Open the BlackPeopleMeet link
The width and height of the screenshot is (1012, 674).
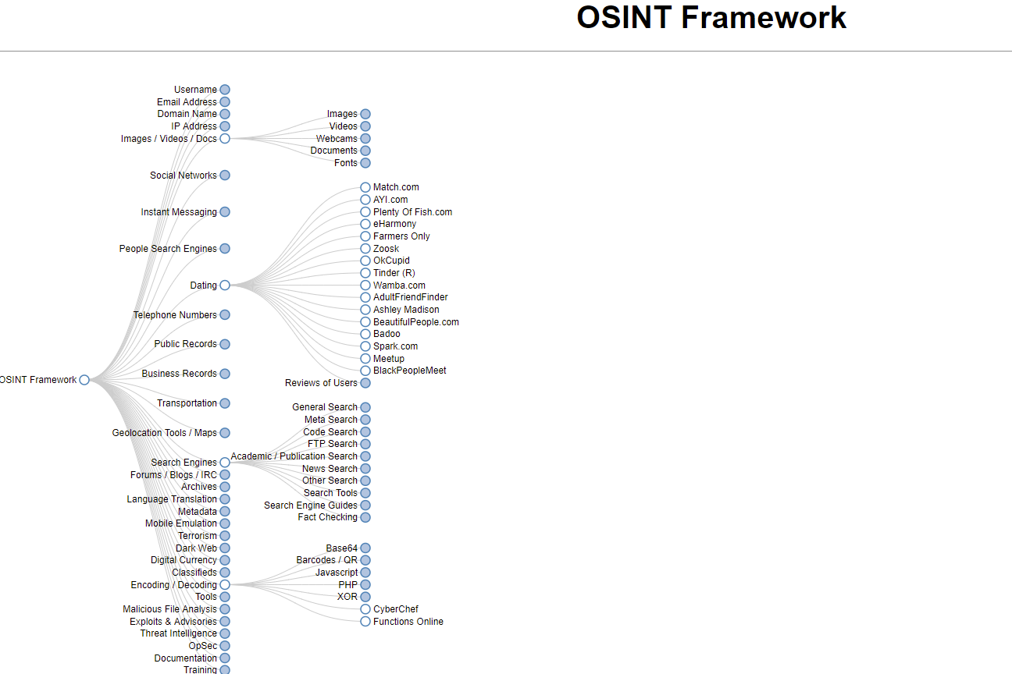tap(410, 371)
